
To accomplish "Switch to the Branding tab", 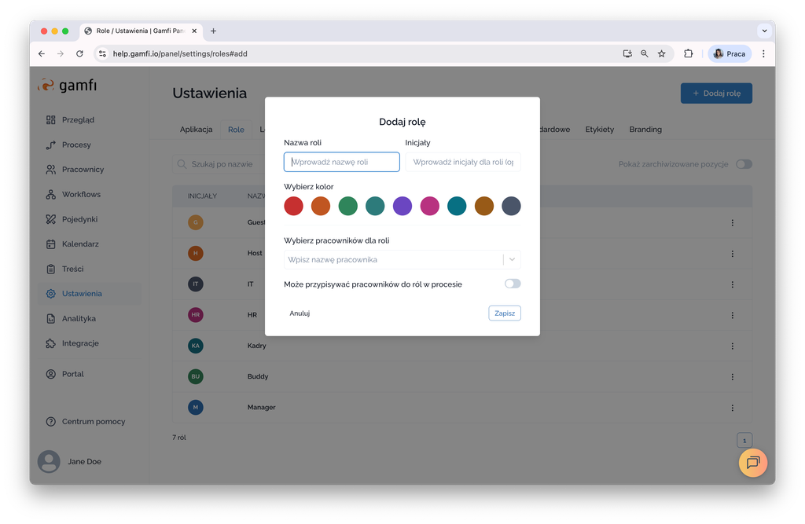I will [645, 130].
